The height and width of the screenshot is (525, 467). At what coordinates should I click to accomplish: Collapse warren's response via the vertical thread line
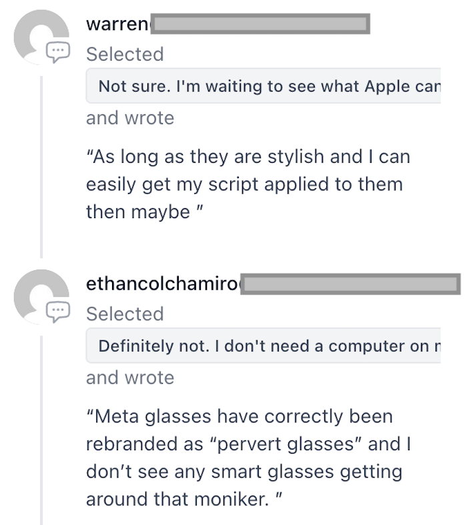41,167
